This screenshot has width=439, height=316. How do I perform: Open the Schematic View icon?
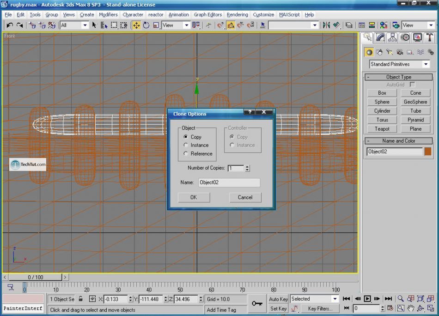pyautogui.click(x=372, y=25)
